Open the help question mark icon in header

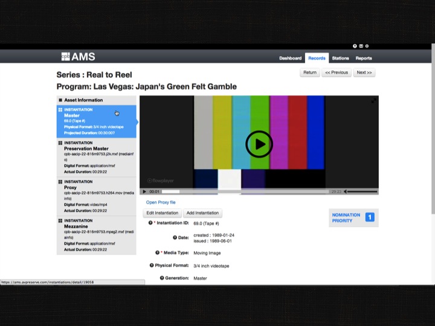[355, 46]
